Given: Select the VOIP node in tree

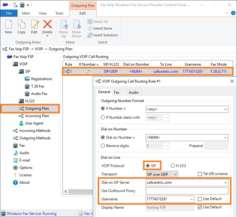Looking at the screenshot, I should (20, 64).
